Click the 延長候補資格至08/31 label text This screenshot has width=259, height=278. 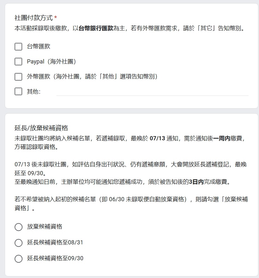click(x=55, y=242)
